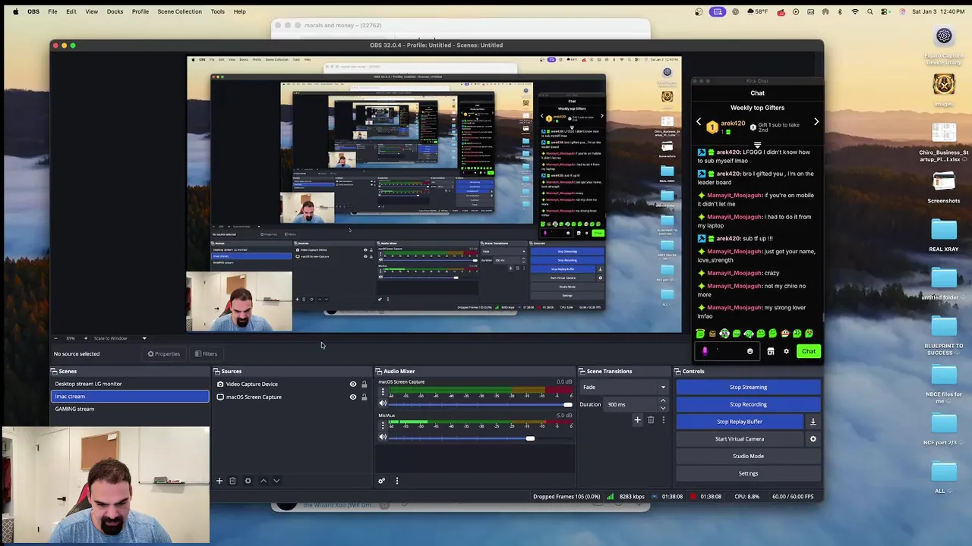Mute macOS Screen Capture audio speaker
972x546 pixels.
pos(383,403)
